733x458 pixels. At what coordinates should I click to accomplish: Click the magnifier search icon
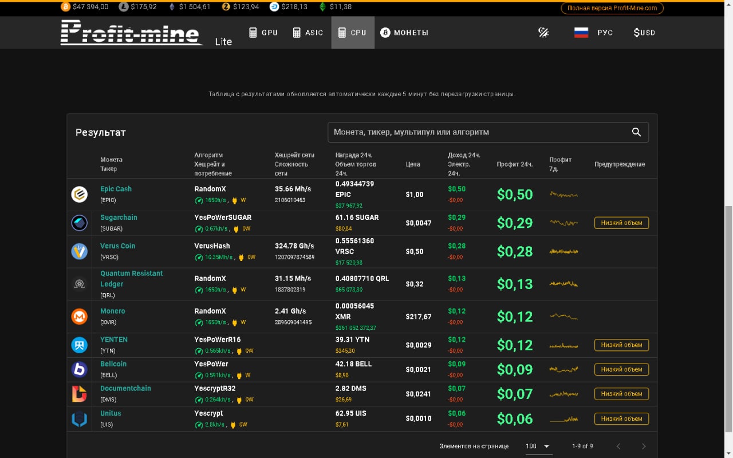pos(636,132)
